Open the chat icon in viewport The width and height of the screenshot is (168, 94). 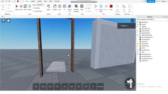[x=8, y=20]
